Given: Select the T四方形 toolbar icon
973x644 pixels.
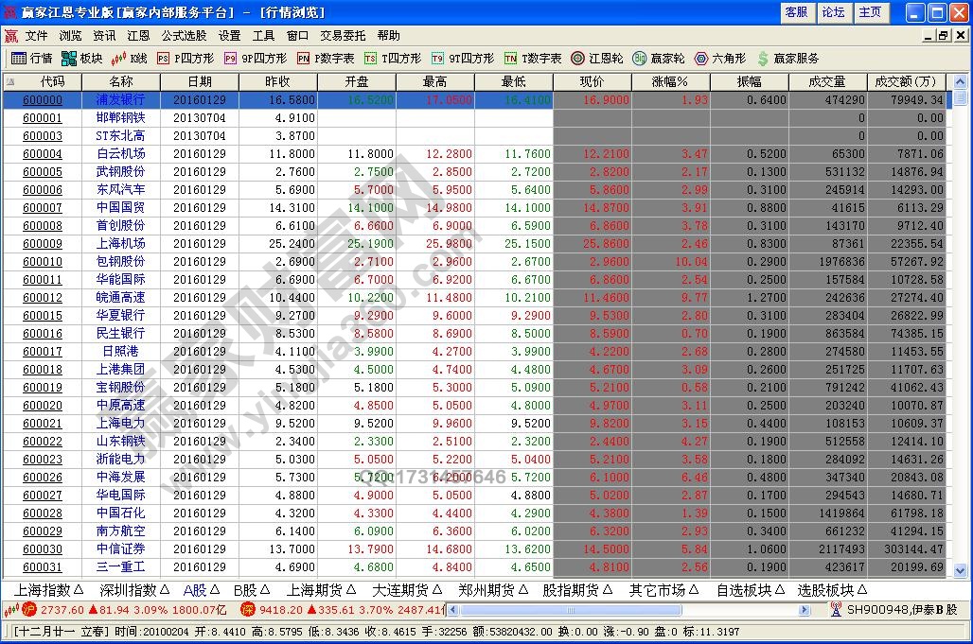Looking at the screenshot, I should click(x=371, y=58).
